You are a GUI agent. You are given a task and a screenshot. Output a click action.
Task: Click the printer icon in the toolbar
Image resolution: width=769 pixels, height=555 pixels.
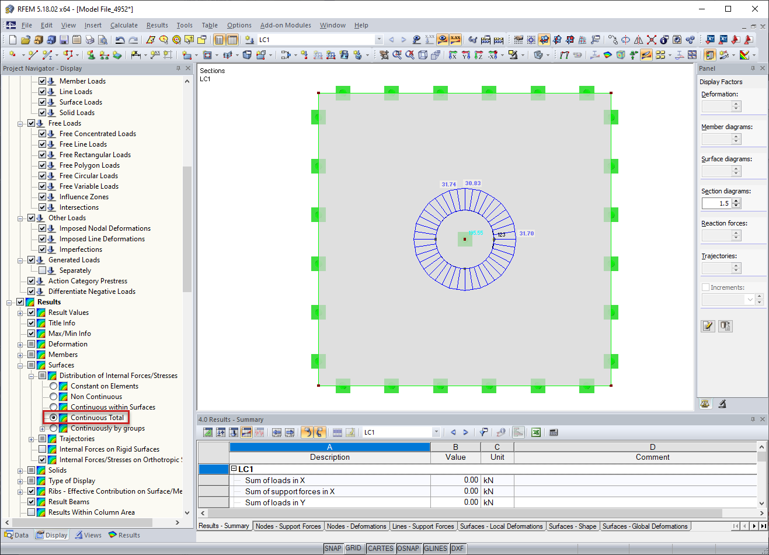pyautogui.click(x=89, y=40)
